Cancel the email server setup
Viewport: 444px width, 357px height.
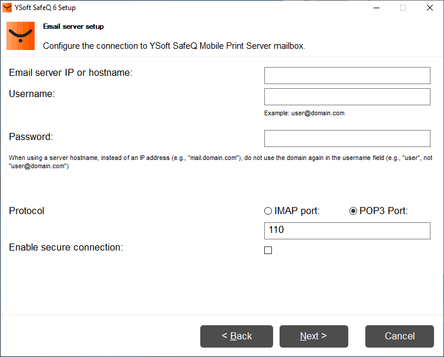coord(399,336)
